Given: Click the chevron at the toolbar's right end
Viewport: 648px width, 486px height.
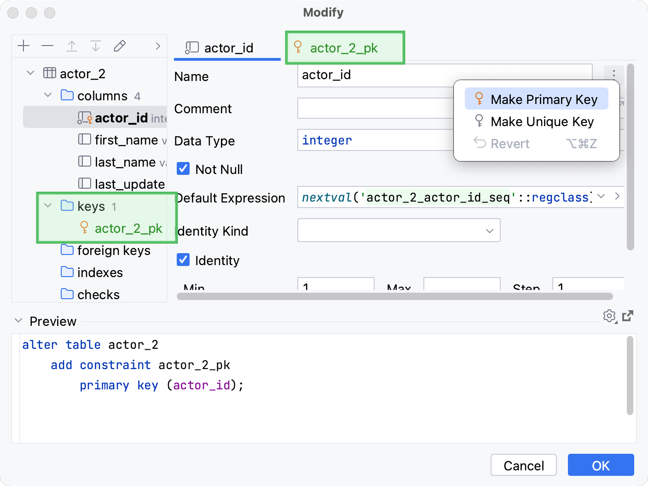Looking at the screenshot, I should click(158, 46).
